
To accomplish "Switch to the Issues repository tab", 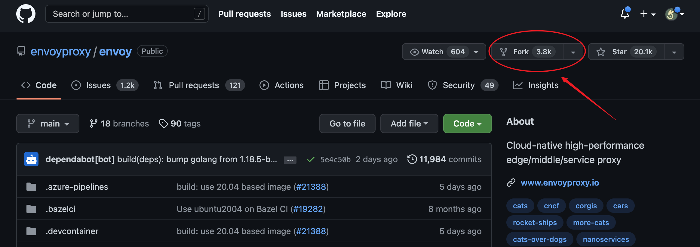I will pyautogui.click(x=105, y=85).
